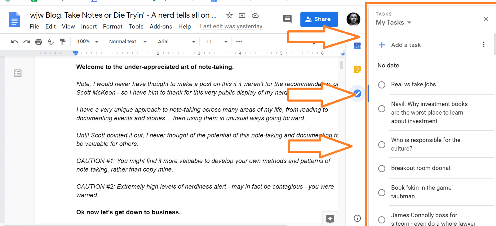Select the Paint format tool
Viewport: 496px width, 226px height.
(63, 42)
